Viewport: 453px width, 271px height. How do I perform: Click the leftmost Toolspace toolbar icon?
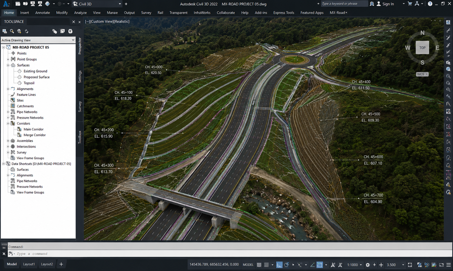[5, 31]
